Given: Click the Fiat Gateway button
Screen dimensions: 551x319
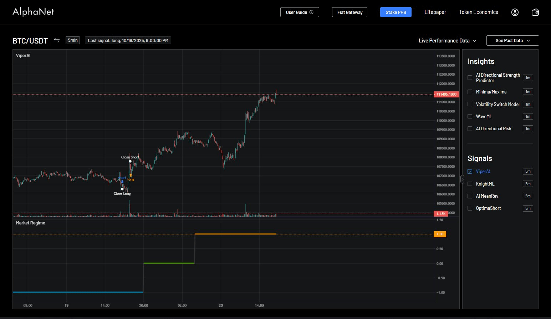Looking at the screenshot, I should click(x=350, y=12).
